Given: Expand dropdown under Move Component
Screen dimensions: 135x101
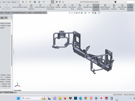Looking at the screenshot, I should (40, 10).
